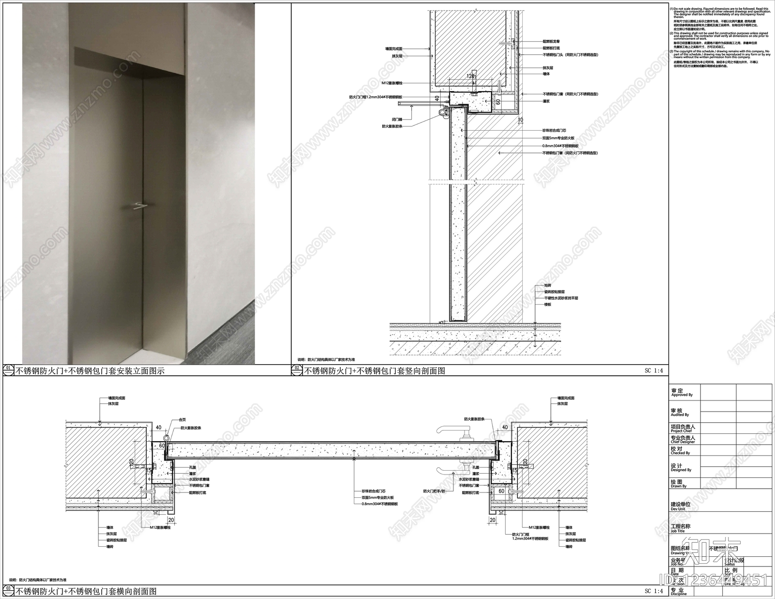
Task: Click the 03 drawing number circle tag
Action: [x=9, y=591]
